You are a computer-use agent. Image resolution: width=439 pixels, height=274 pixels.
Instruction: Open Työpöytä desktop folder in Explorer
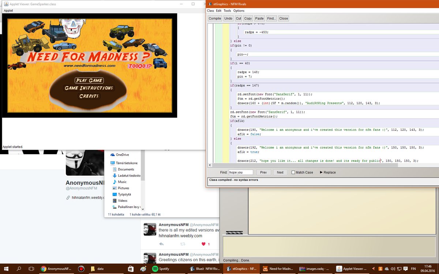121,194
